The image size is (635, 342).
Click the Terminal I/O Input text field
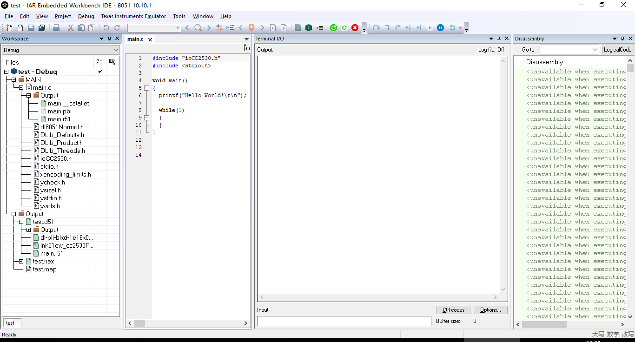344,321
